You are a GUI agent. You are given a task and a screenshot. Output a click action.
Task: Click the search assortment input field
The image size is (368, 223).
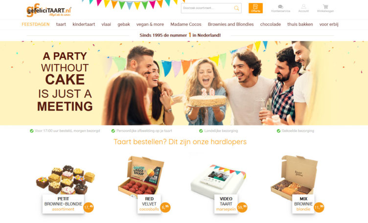[207, 8]
